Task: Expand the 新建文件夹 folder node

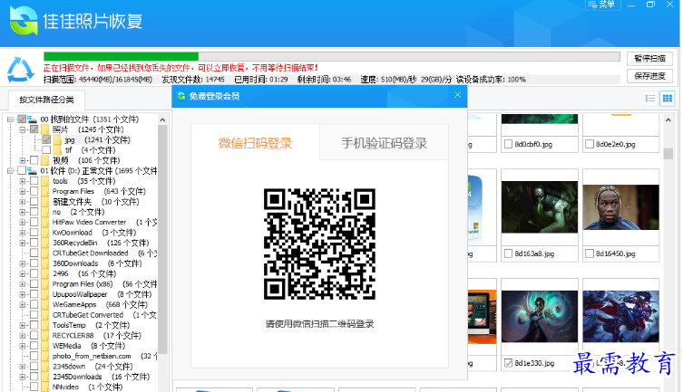Action: pos(22,202)
